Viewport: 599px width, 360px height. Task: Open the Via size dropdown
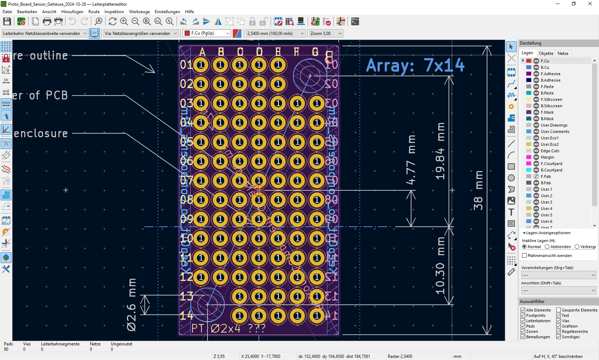pos(141,34)
